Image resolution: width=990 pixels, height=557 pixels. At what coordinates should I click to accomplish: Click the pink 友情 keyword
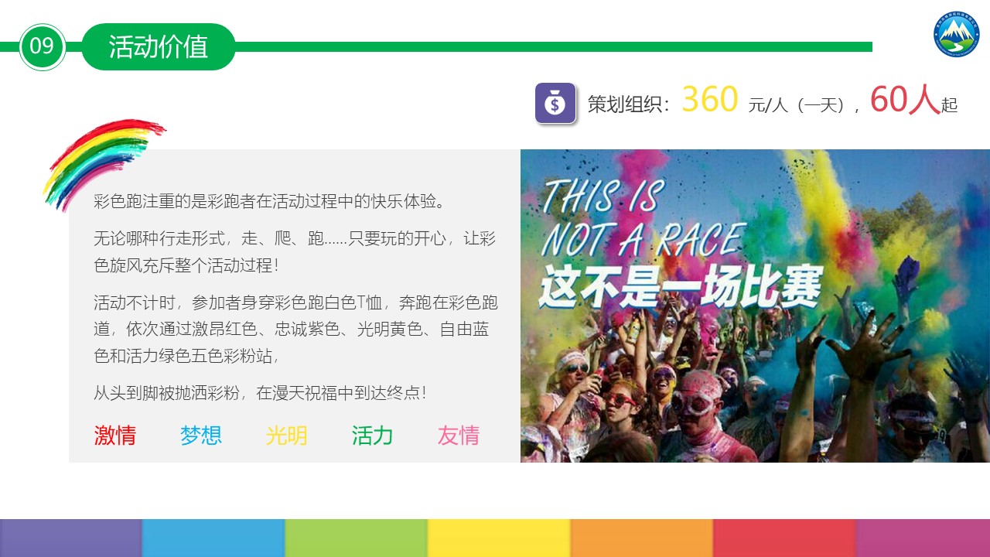(x=459, y=436)
